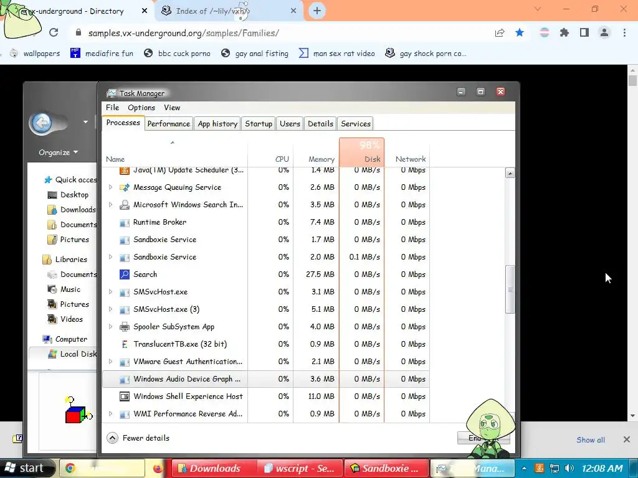Switch to the App history tab
Viewport: 638px width, 478px height.
pos(217,124)
